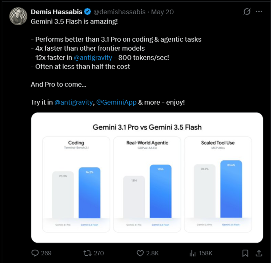Click the 83.6% Scaled Tool Use bar

click(231, 189)
